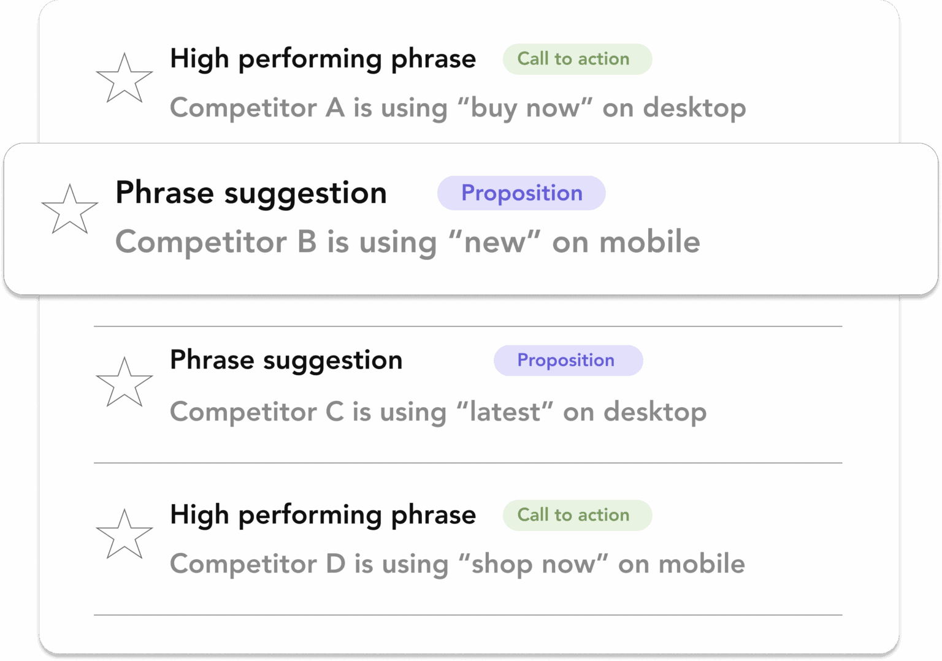Select the highlighted Competitor B card background
The image size is (942, 661).
coord(471,219)
